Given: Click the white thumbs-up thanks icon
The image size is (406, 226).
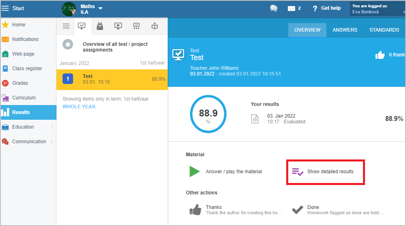Looking at the screenshot, I should click(x=380, y=55).
